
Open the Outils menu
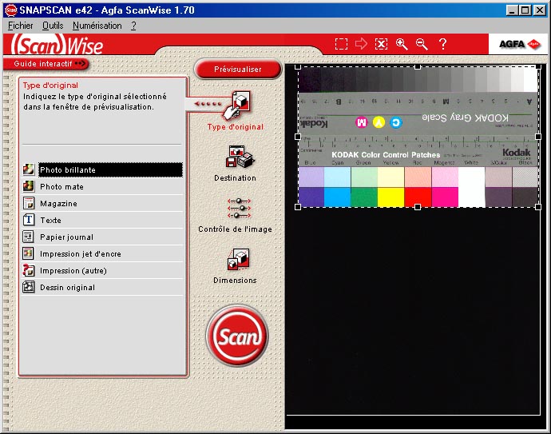[53, 26]
